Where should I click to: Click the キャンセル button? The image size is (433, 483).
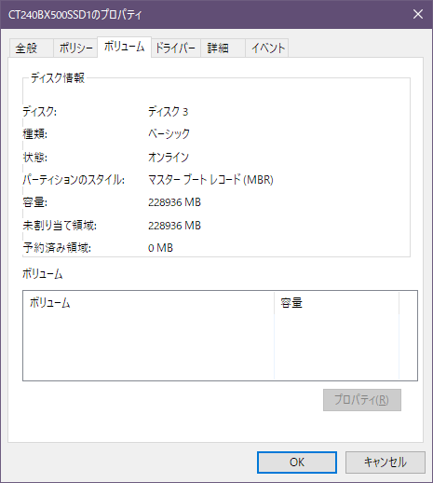pos(386,462)
